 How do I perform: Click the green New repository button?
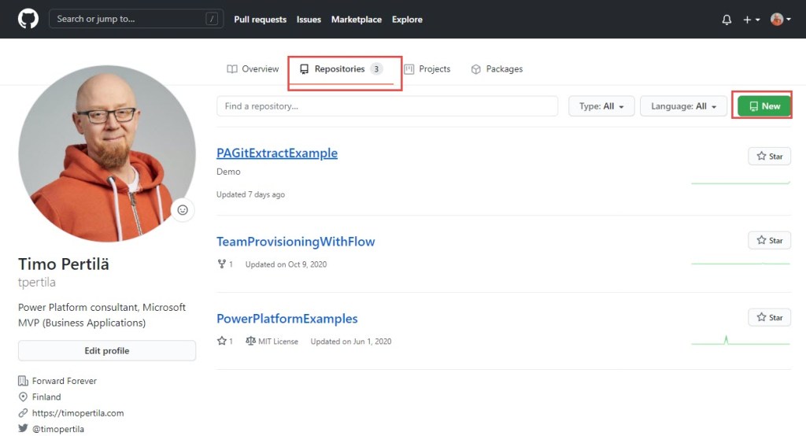764,106
